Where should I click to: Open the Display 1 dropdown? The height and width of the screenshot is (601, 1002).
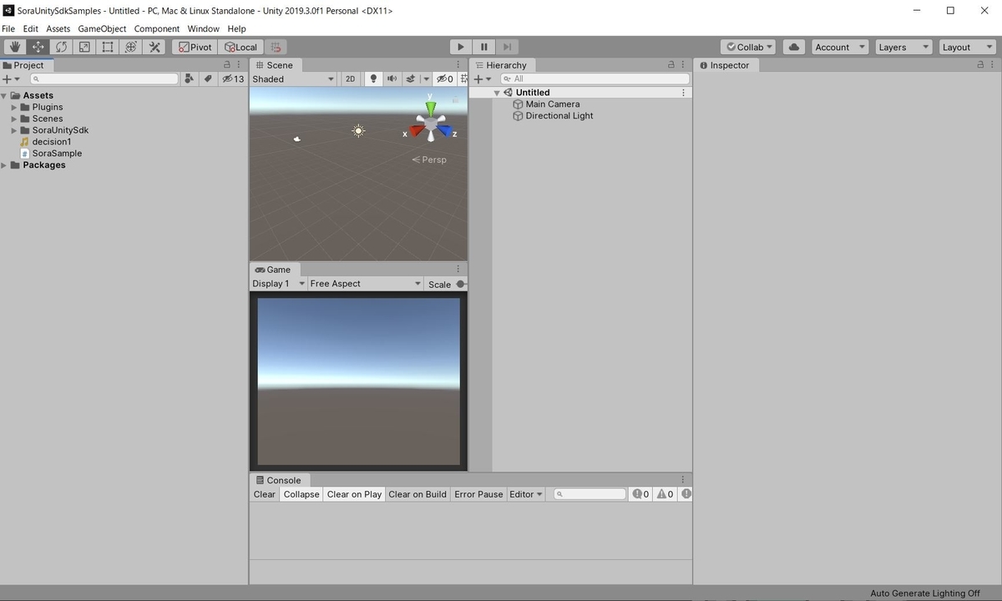[279, 284]
